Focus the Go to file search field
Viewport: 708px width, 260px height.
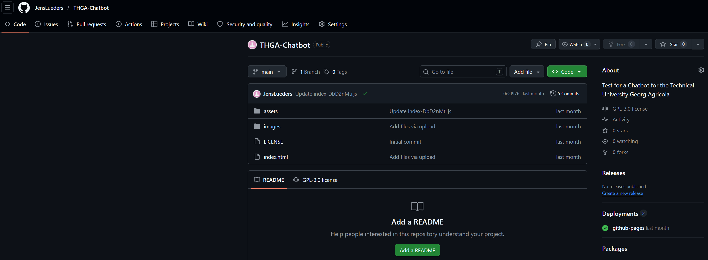pyautogui.click(x=463, y=72)
